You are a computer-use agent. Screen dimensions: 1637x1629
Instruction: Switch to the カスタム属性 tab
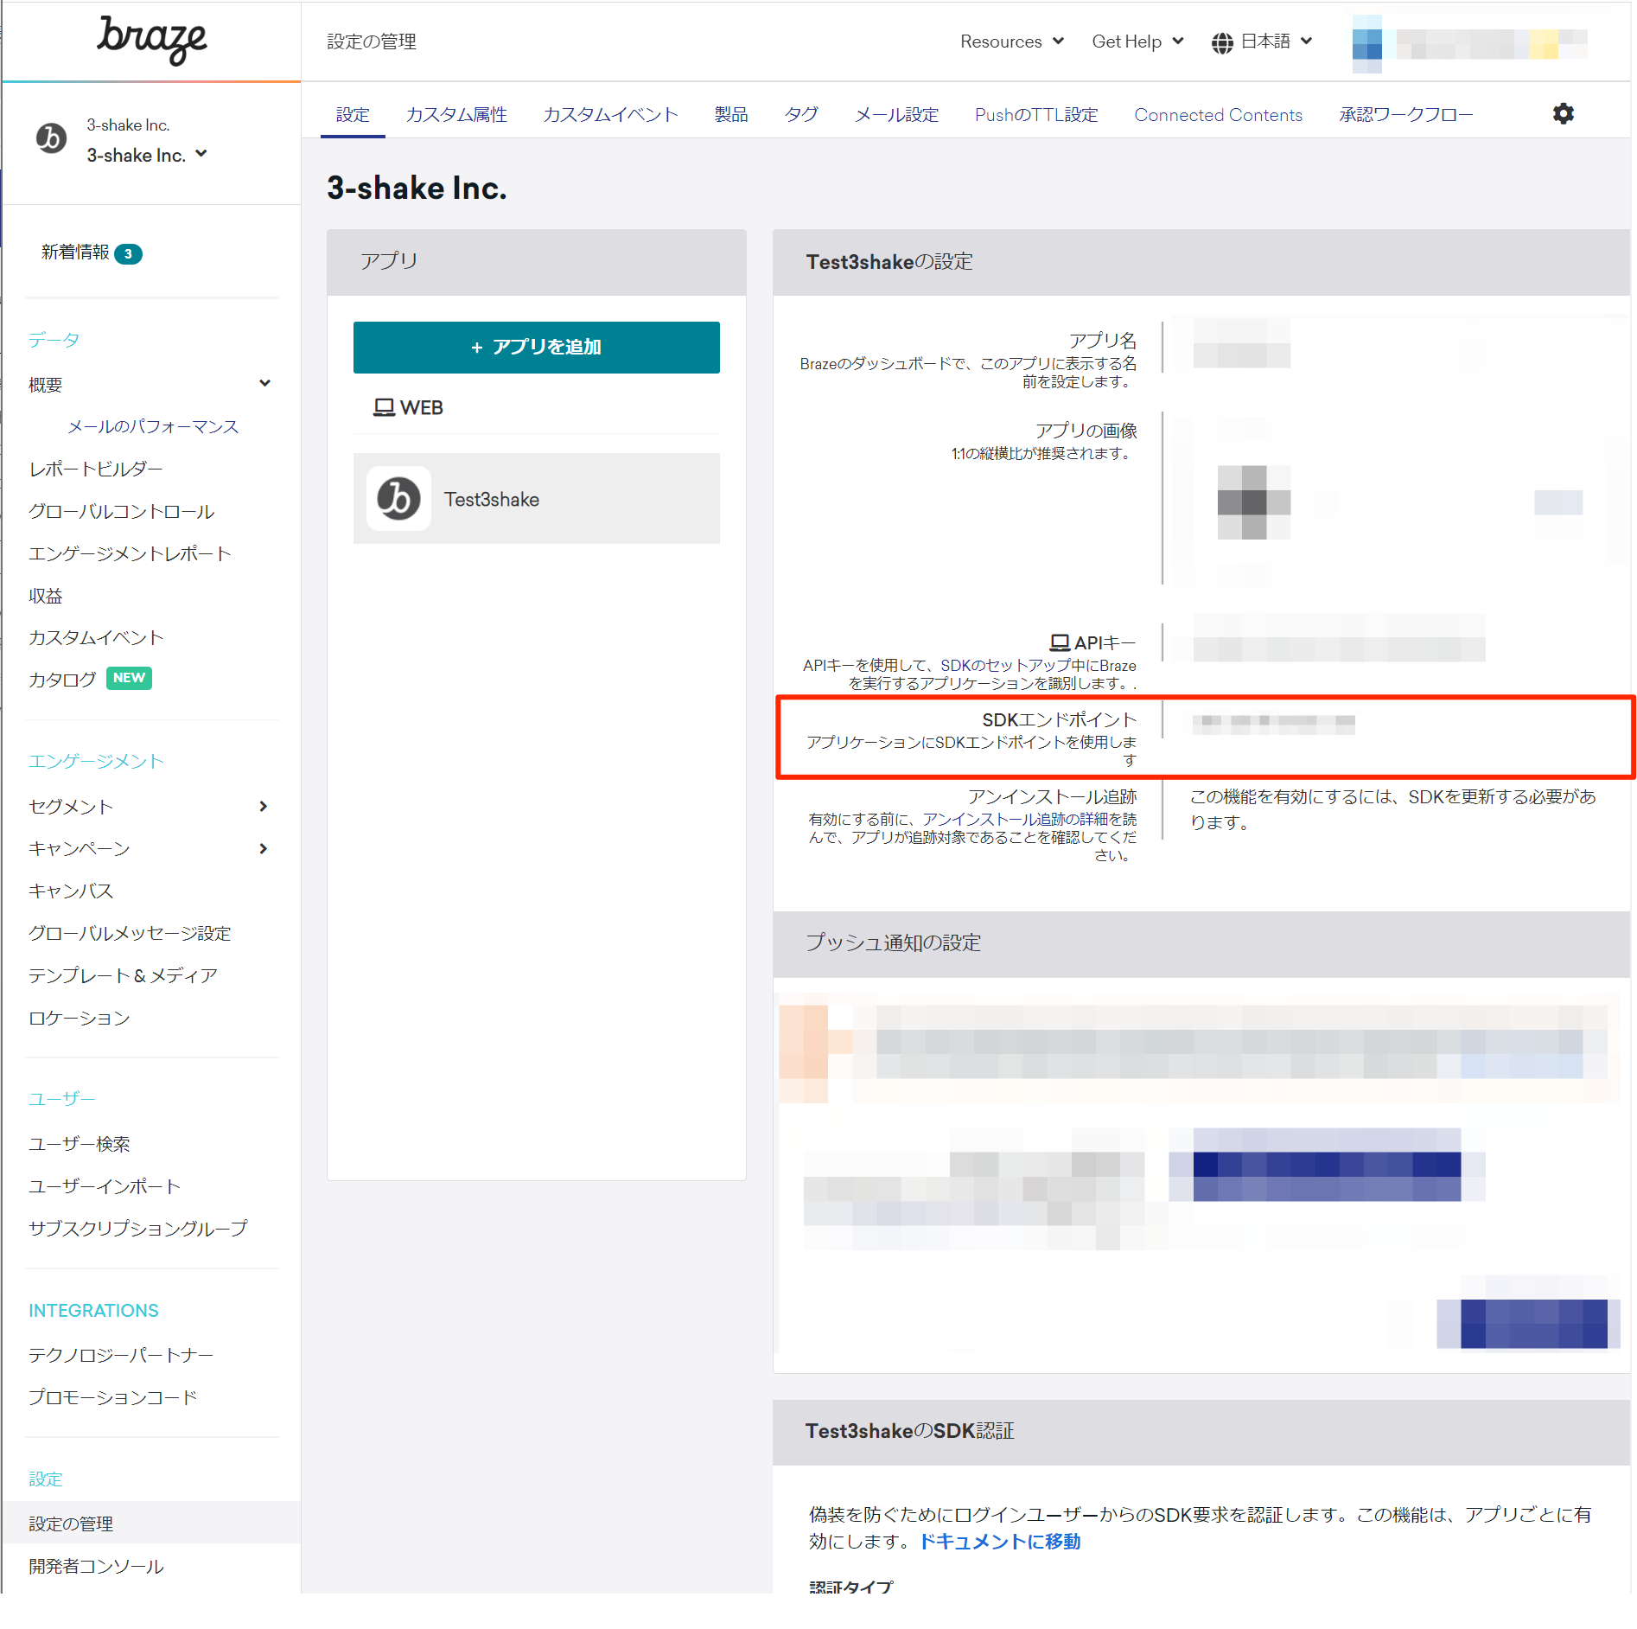(456, 115)
